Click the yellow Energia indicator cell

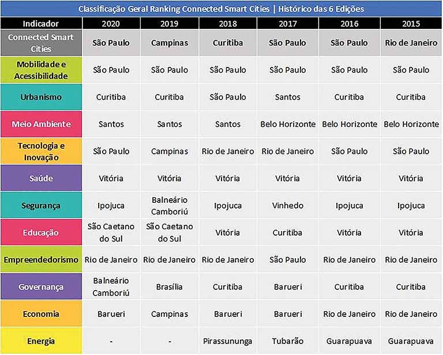tap(42, 341)
